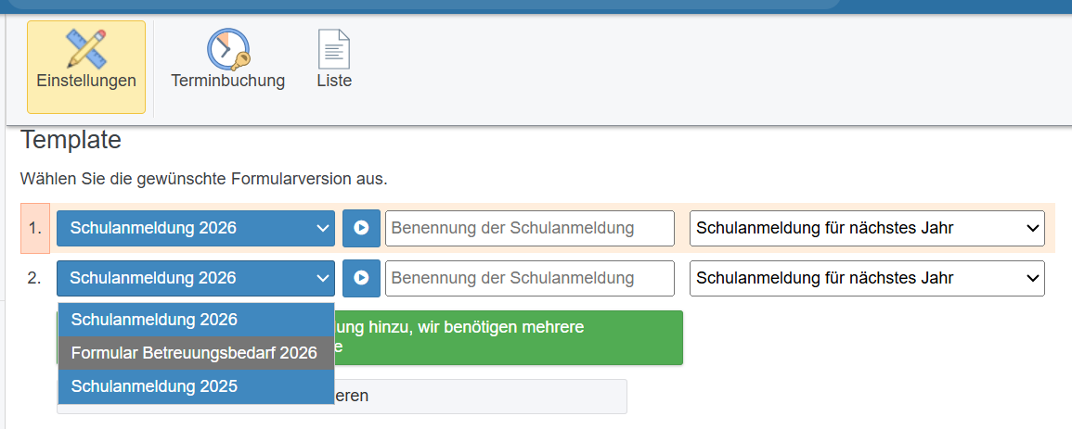This screenshot has height=429, width=1072.
Task: Open row 2 'Schulanmeldung für nächstes Jahr' select
Action: 866,278
